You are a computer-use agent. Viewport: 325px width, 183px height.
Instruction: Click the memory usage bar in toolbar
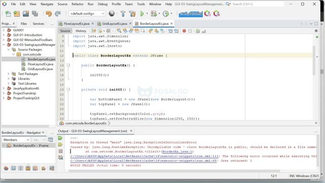click(190, 14)
